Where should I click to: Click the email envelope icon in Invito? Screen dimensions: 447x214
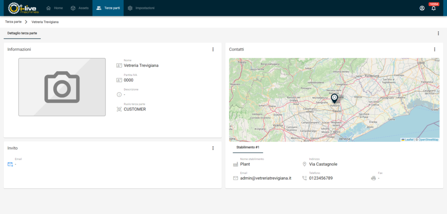point(10,164)
